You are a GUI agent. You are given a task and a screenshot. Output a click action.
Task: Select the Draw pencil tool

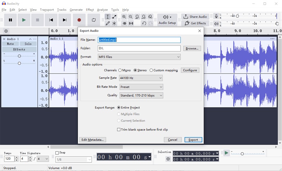pos(108,23)
